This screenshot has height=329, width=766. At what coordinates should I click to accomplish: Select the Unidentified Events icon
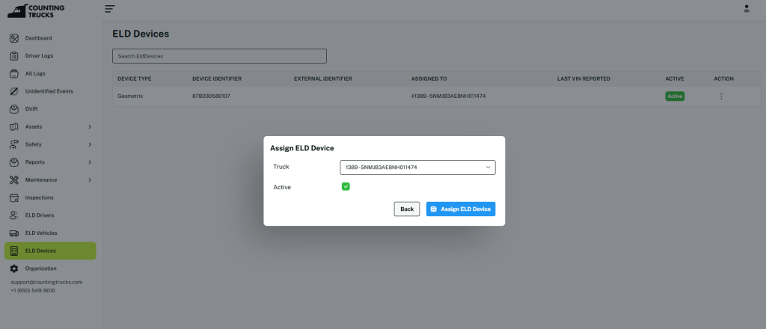pyautogui.click(x=13, y=91)
